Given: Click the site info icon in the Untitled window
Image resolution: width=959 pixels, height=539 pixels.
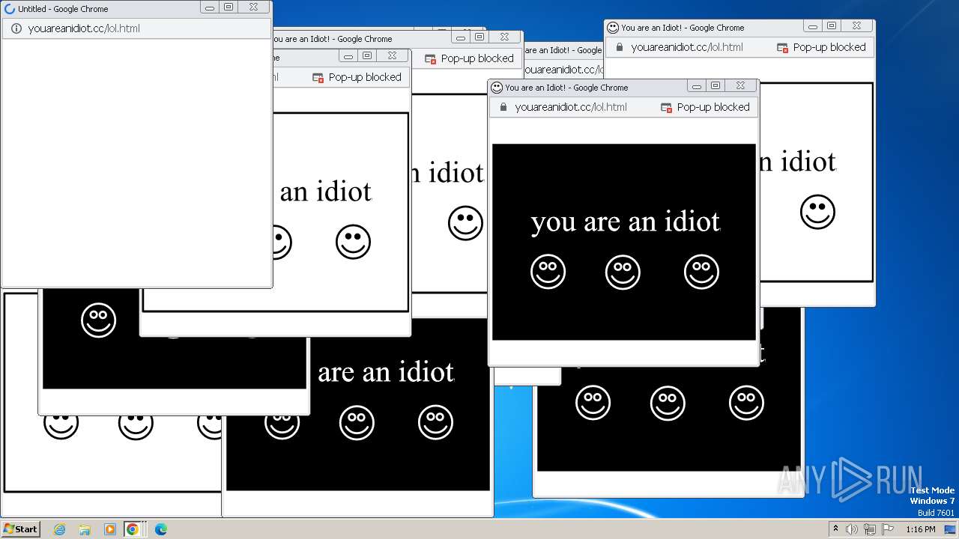Looking at the screenshot, I should [x=16, y=28].
